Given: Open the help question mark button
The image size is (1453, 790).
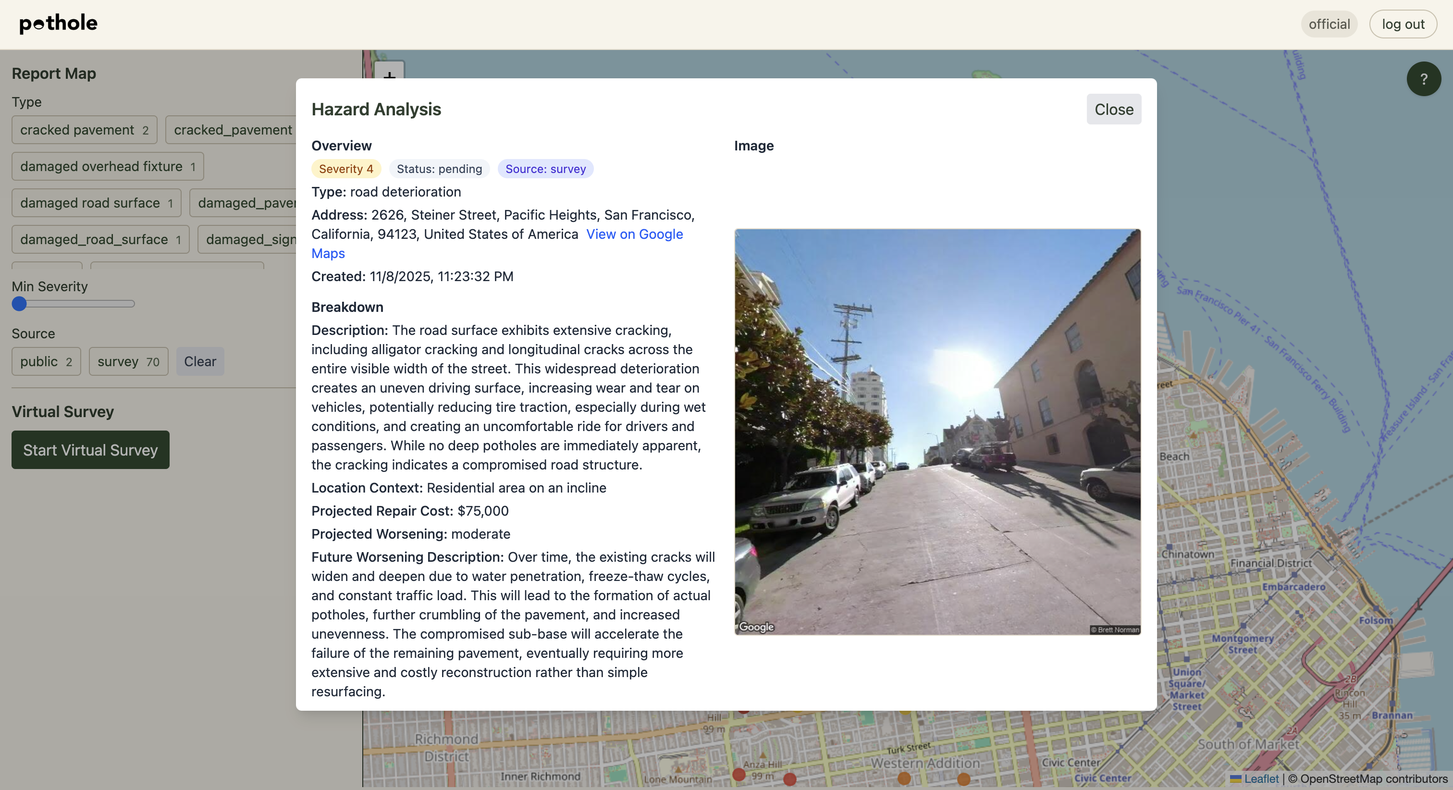Looking at the screenshot, I should pyautogui.click(x=1423, y=79).
